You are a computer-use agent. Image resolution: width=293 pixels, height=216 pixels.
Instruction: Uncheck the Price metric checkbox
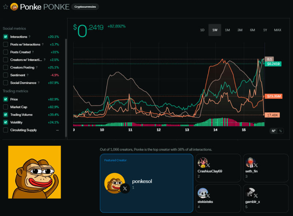[5, 99]
